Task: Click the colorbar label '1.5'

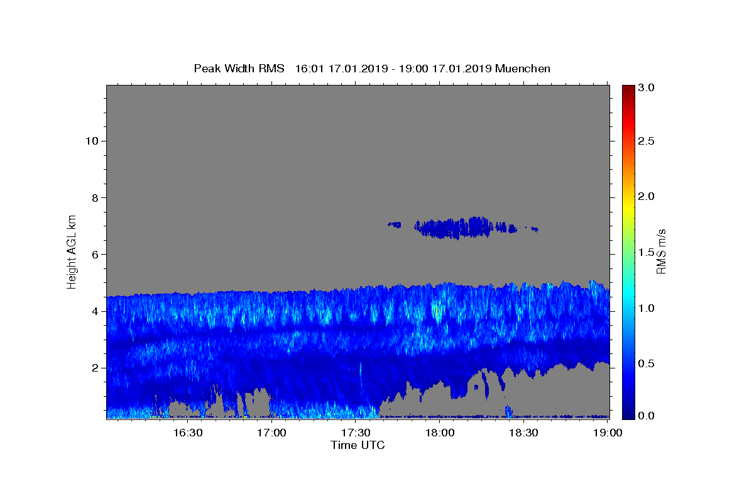Action: coord(646,252)
